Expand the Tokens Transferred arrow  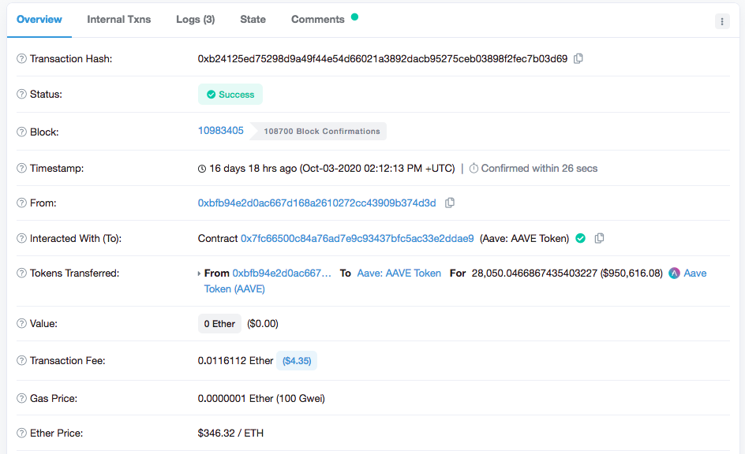click(199, 274)
